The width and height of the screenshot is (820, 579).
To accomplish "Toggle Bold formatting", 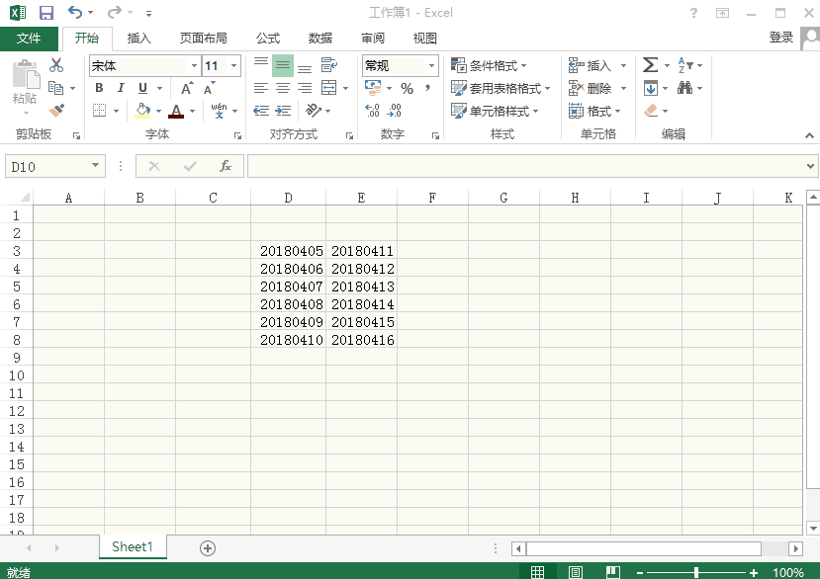I will tap(99, 88).
